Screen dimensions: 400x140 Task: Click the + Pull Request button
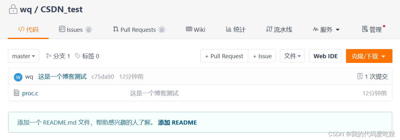click(224, 56)
